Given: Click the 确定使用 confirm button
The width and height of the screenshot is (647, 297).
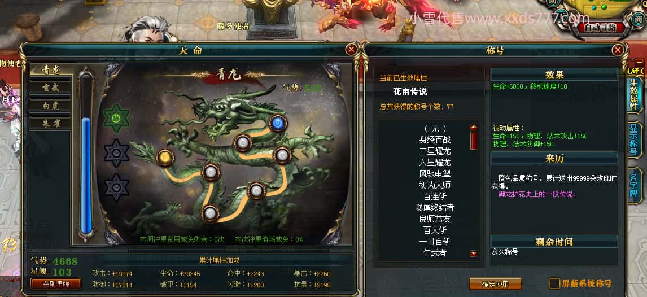Looking at the screenshot, I should (x=495, y=284).
